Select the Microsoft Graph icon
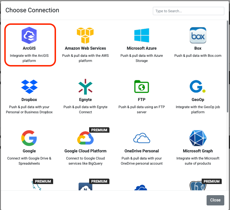Image resolution: width=230 pixels, height=210 pixels. click(x=198, y=138)
